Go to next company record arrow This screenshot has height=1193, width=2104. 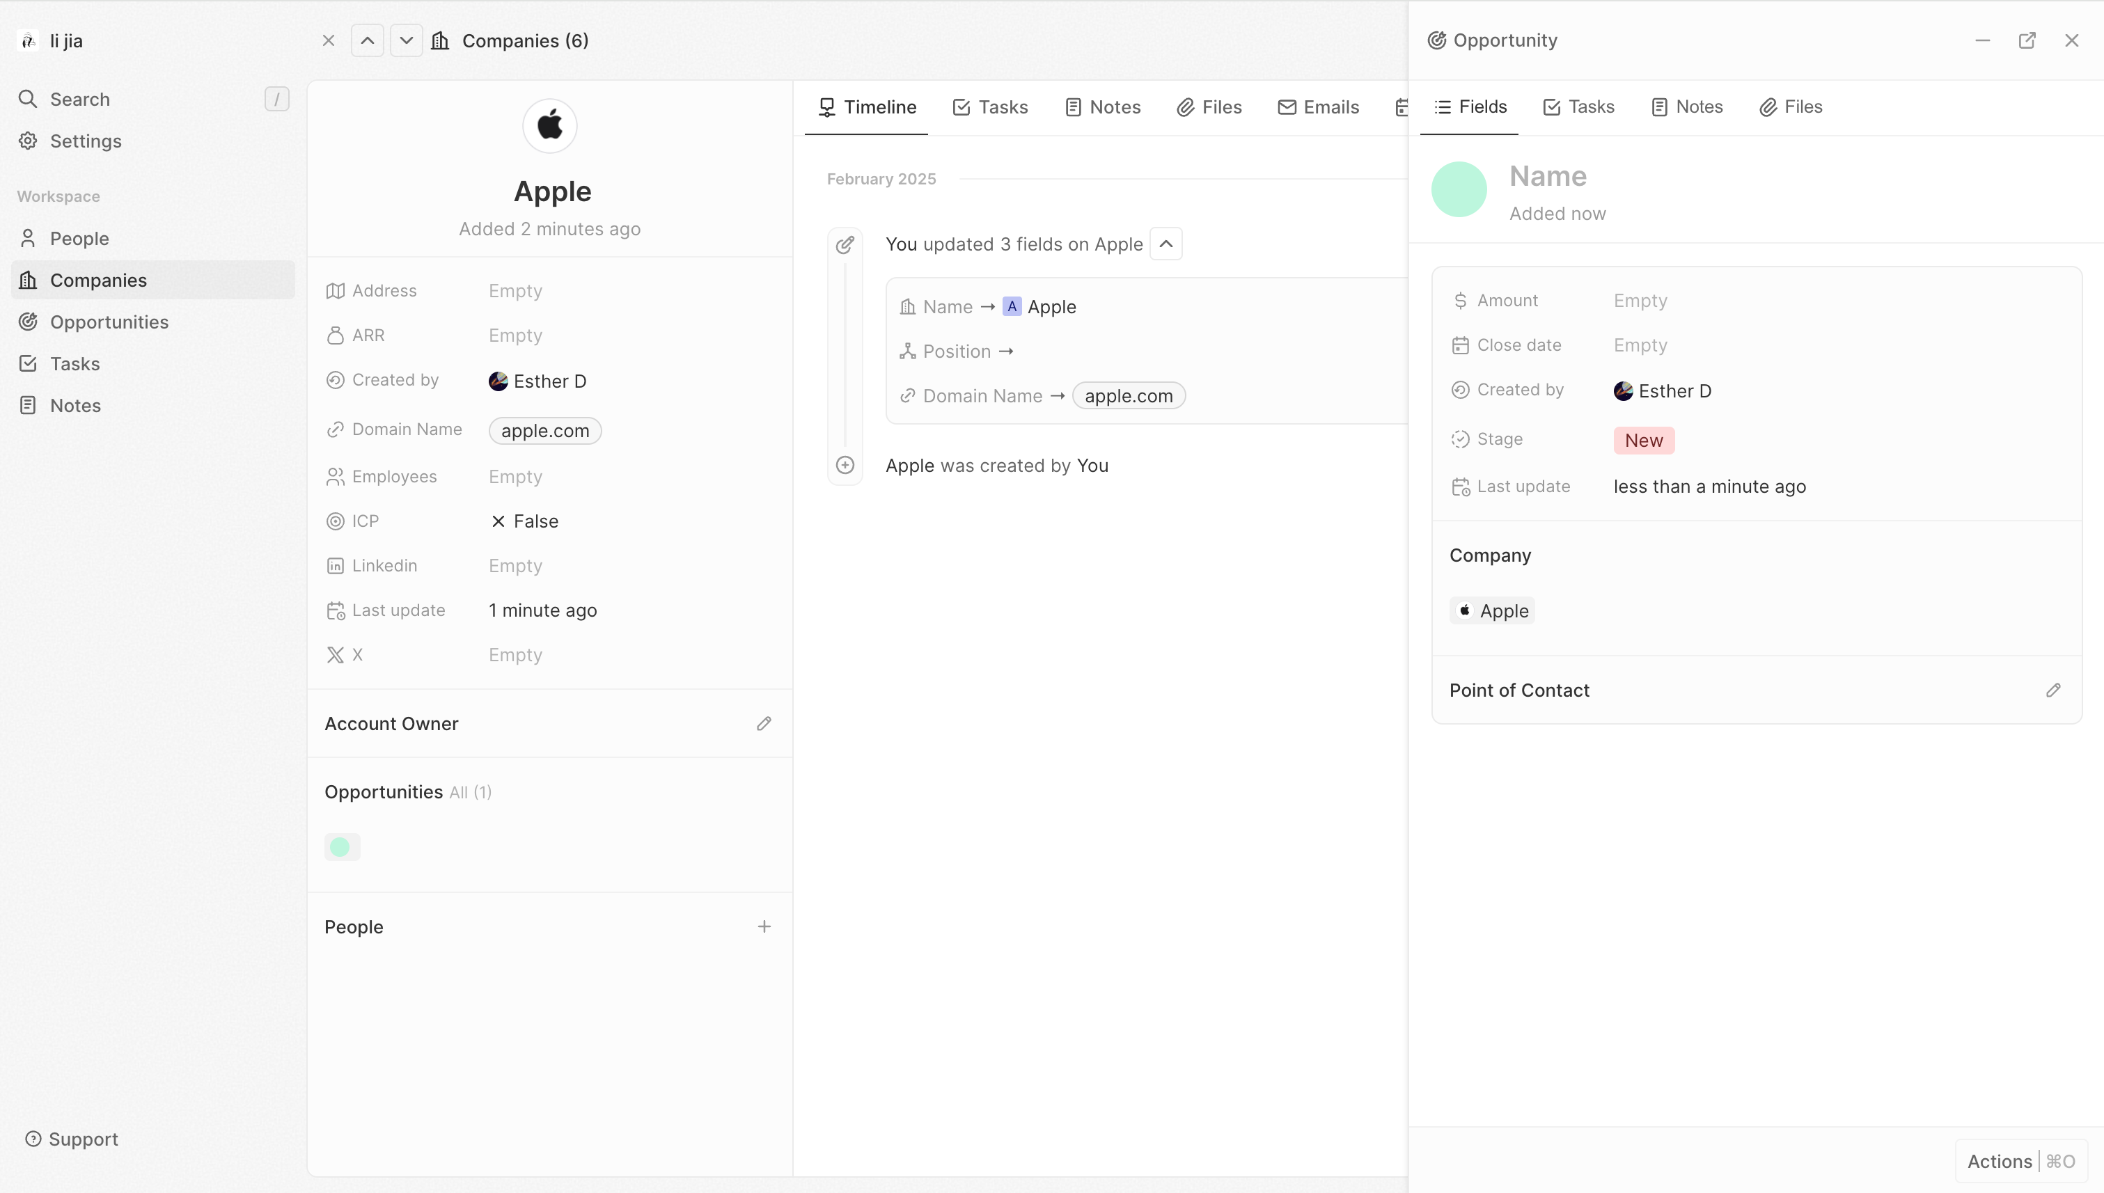406,40
